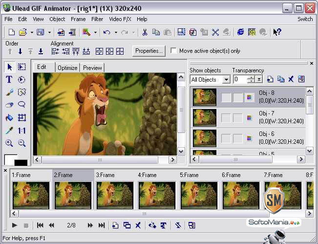This screenshot has width=318, height=244.
Task: Toggle second box for Obj - 7
Action: [x=238, y=118]
